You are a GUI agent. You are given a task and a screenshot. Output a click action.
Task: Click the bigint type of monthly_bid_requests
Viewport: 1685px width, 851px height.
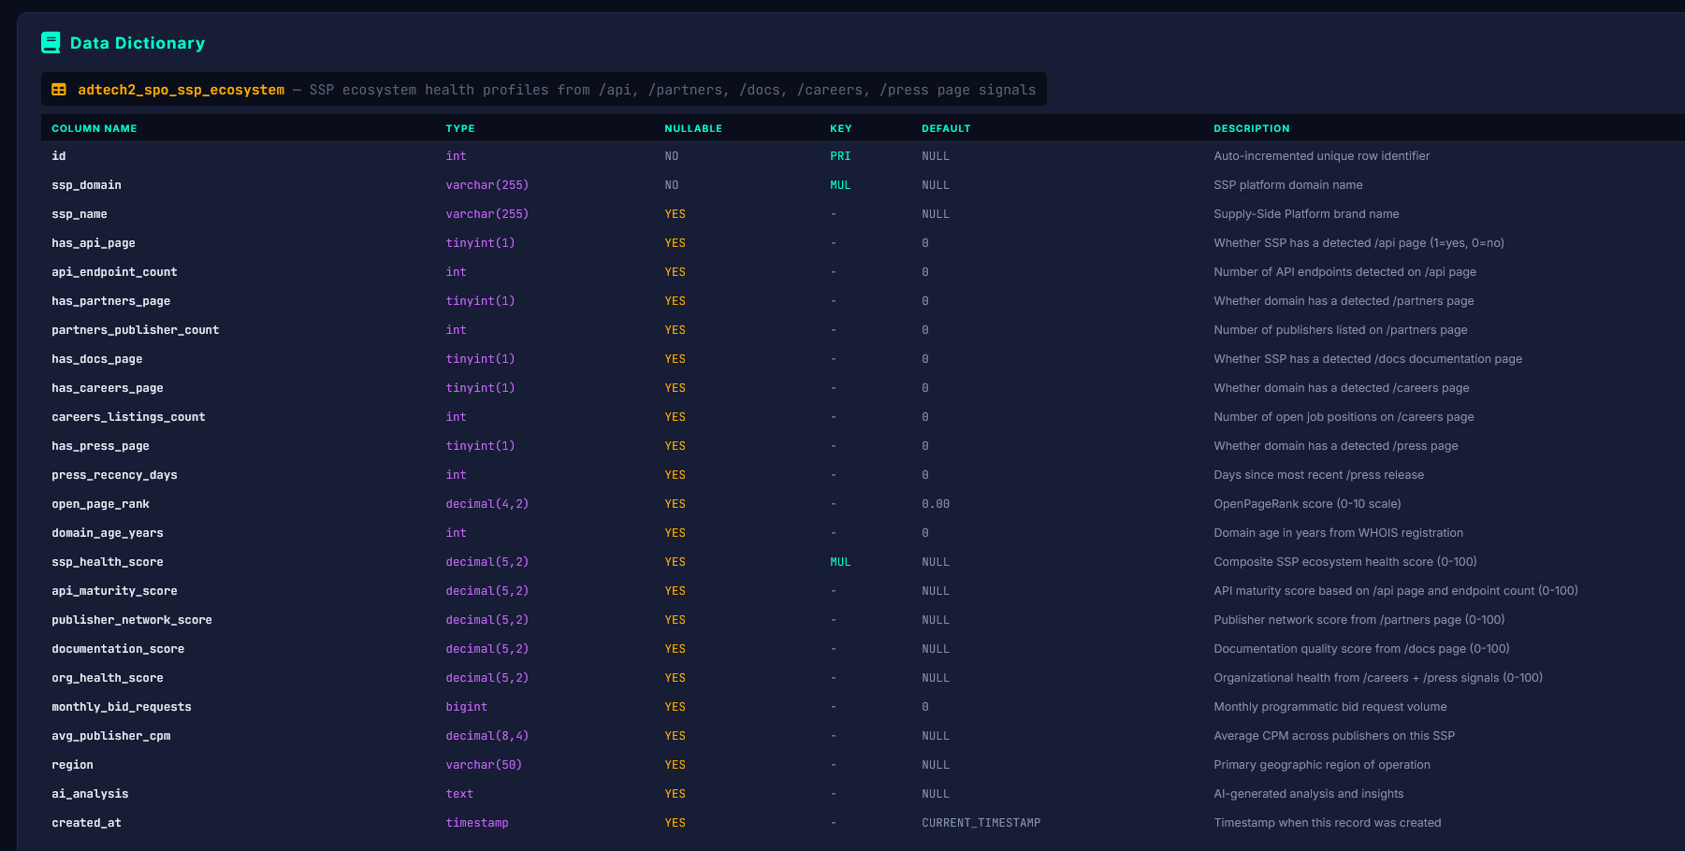[466, 707]
